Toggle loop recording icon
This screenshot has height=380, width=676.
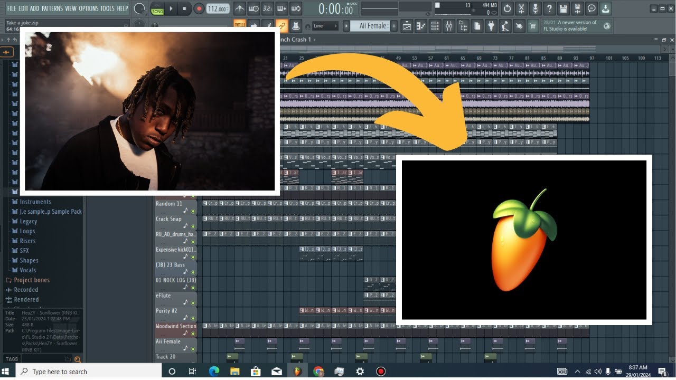pos(296,8)
